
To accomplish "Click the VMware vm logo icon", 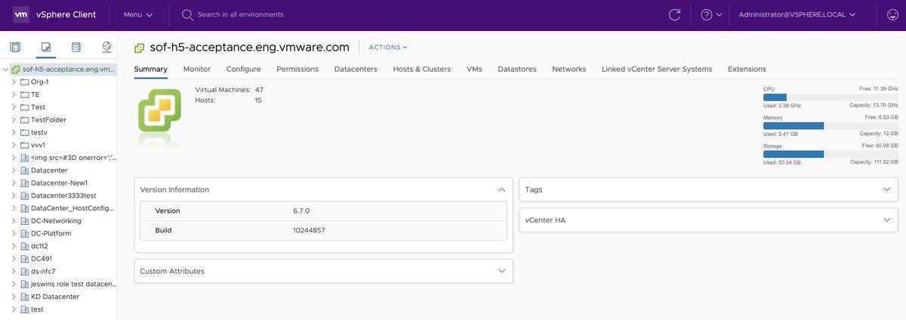I will (22, 14).
